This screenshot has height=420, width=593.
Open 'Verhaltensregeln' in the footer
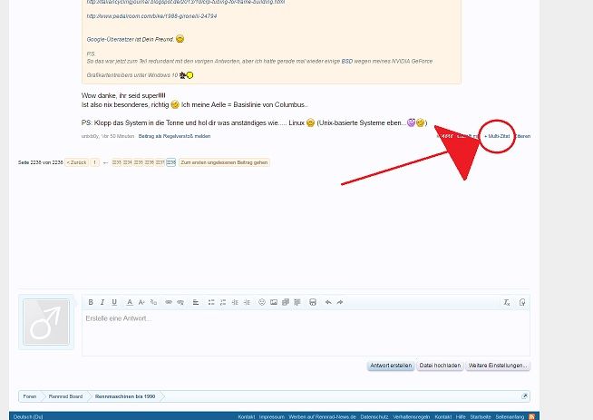pos(412,416)
